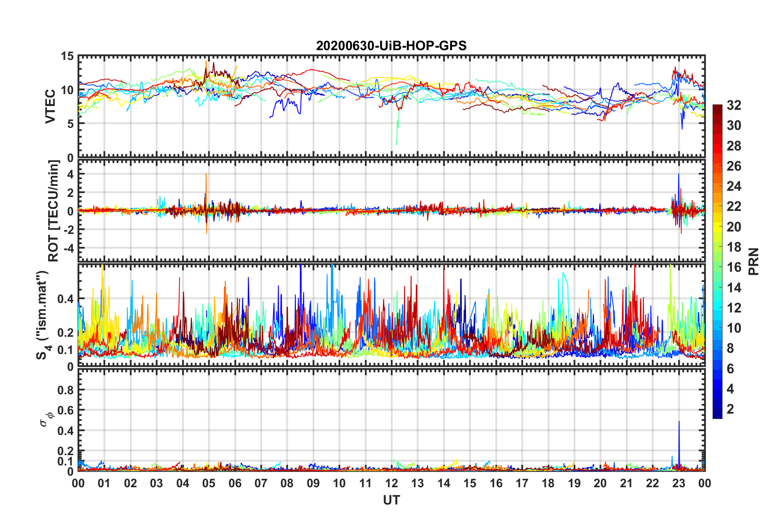Pick the dark red top of colorbar
The height and width of the screenshot is (523, 783).
point(717,108)
